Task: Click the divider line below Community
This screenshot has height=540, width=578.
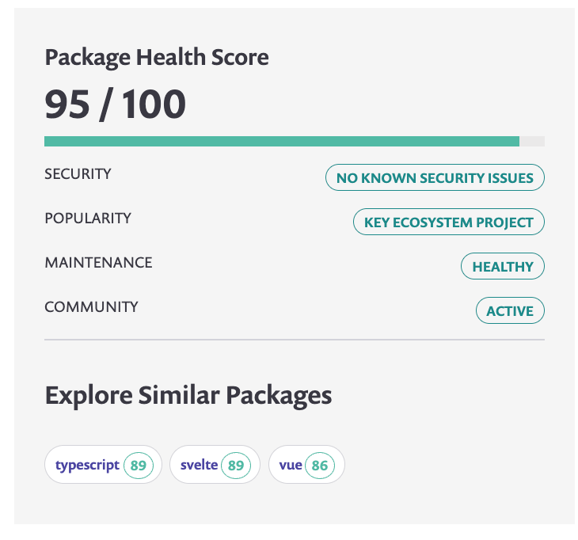Action: (x=295, y=340)
